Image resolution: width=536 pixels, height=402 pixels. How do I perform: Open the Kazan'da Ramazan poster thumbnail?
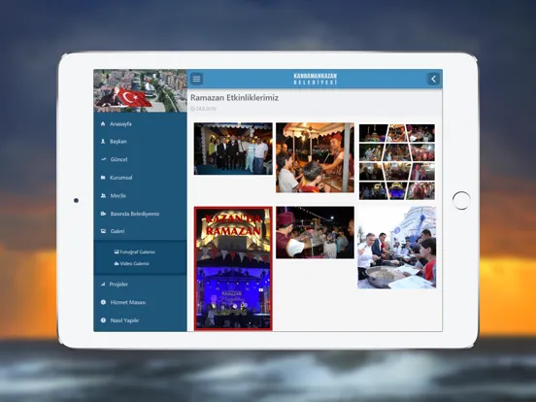tap(233, 268)
